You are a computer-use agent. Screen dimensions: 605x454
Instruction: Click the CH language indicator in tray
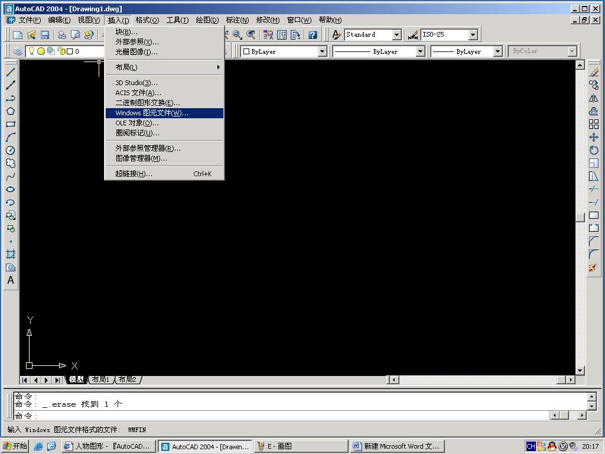tap(531, 446)
